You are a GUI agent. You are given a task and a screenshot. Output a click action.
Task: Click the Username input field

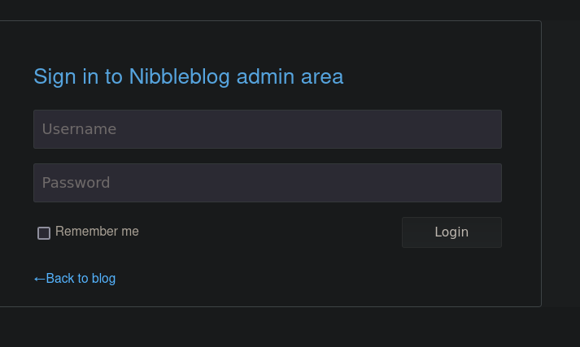tap(268, 129)
